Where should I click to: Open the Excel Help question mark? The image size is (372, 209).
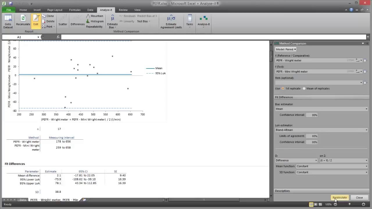tap(351, 10)
